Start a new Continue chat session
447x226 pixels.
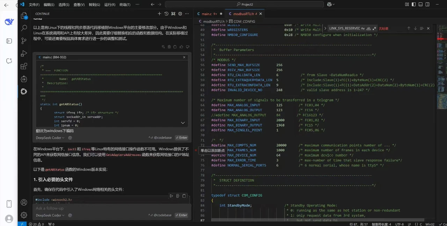click(160, 14)
